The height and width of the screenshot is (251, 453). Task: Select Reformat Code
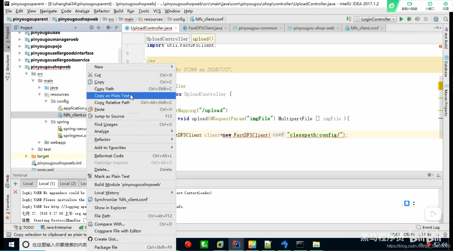(131, 156)
